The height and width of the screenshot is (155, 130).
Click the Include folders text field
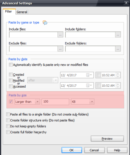coord(90,35)
